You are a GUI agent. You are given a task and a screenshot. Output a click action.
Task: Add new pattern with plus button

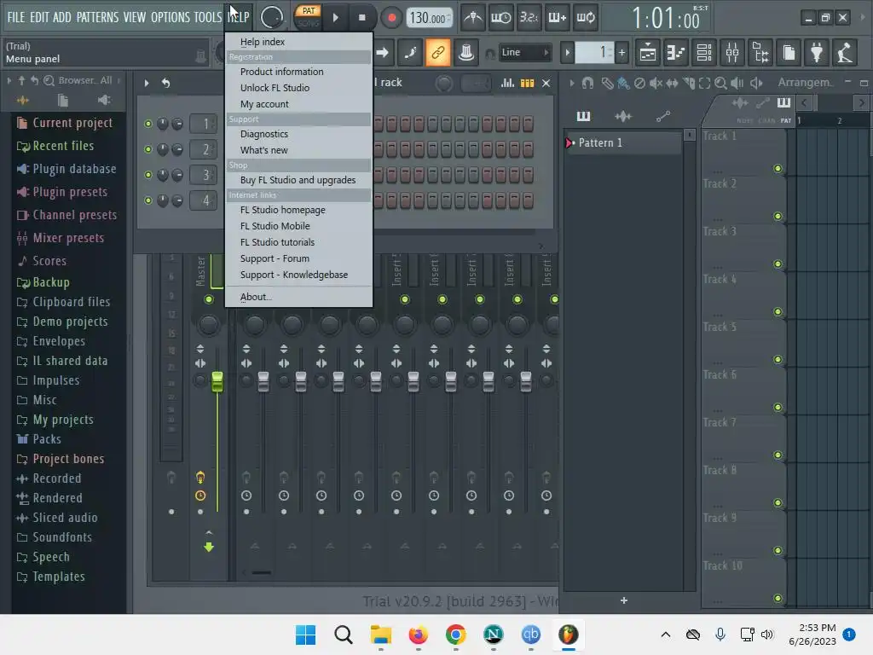click(622, 53)
